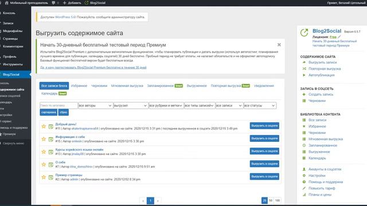
Task: Open the 'все записи' dropdown
Action: pos(229,105)
